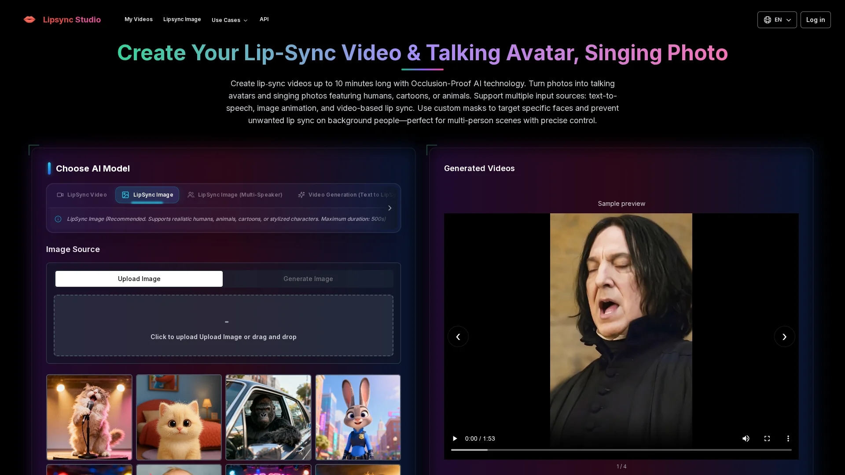This screenshot has height=475, width=845.
Task: Open the API page
Action: (x=264, y=19)
